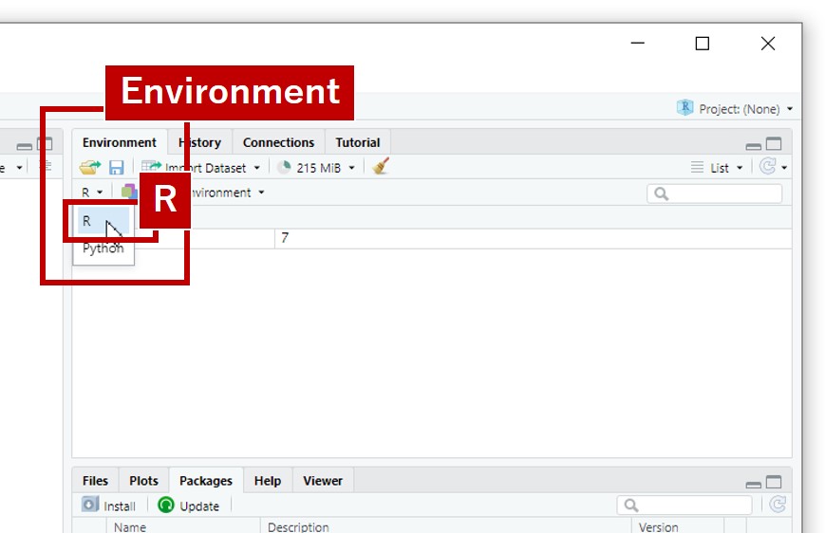Screen dimensions: 825x533
Task: Click the load workspace folder icon
Action: (x=89, y=168)
